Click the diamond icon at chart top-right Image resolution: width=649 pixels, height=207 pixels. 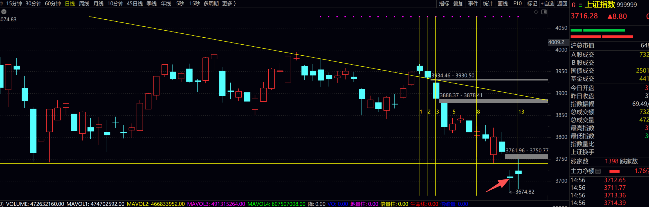tap(536, 12)
